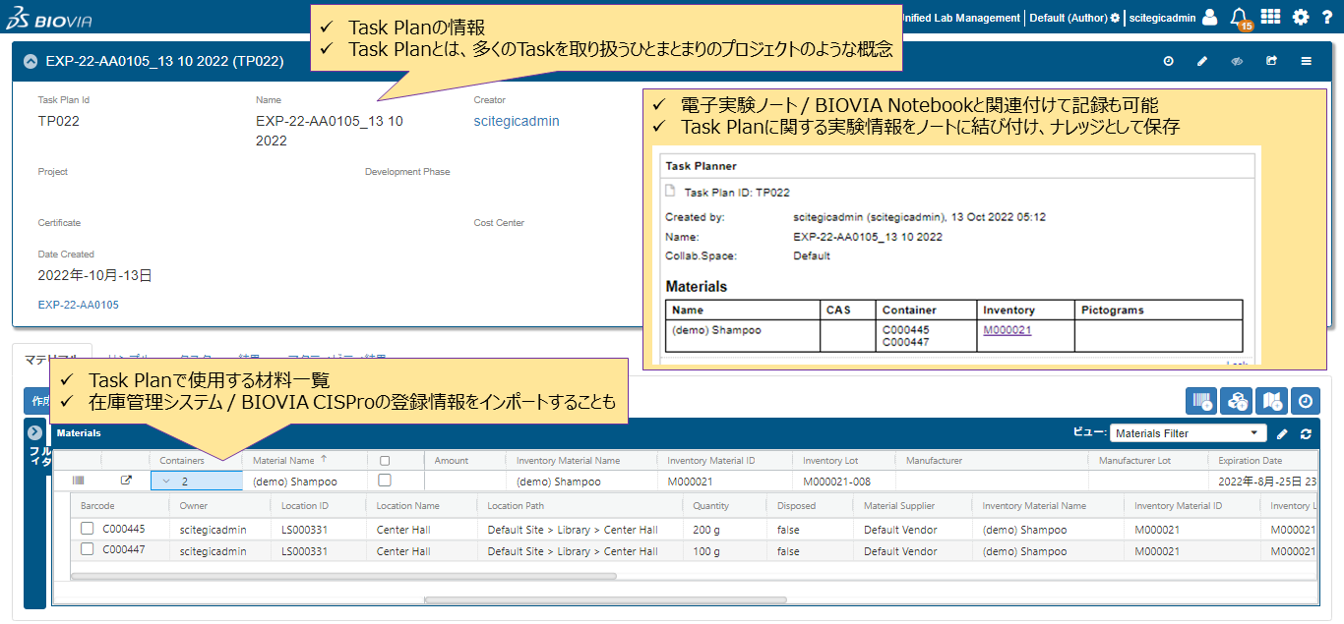Click the add materials cubes icon button
The width and height of the screenshot is (1344, 624).
tap(1236, 400)
